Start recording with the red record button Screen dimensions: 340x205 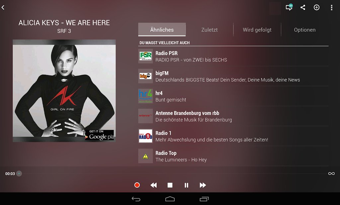click(x=136, y=185)
